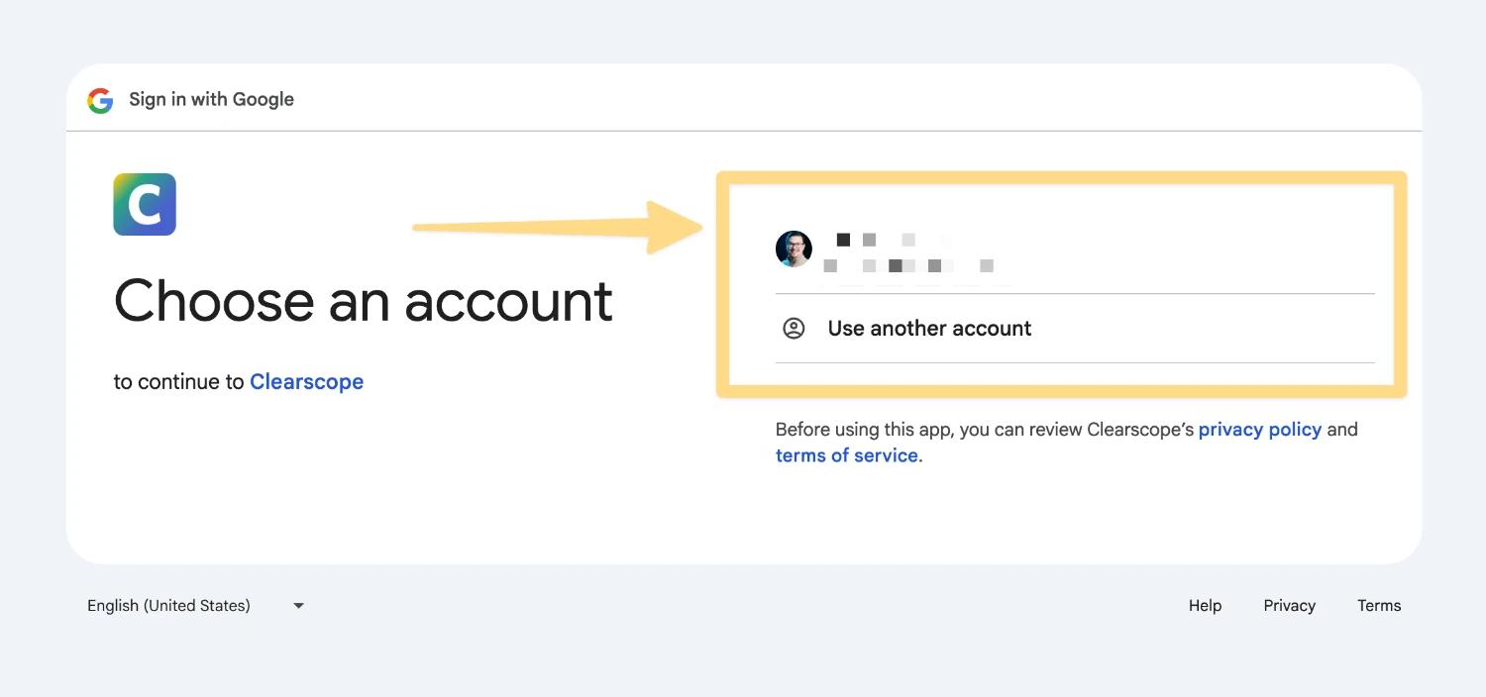
Task: Select the account with the profile photo
Action: pos(1075,250)
